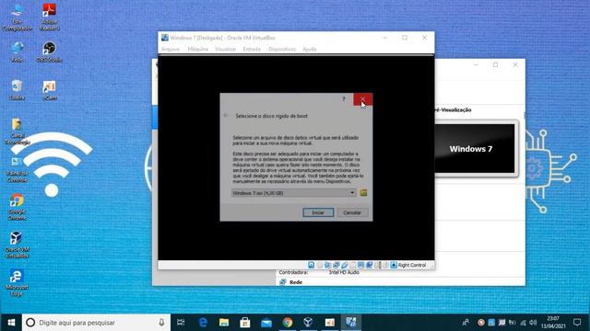Image resolution: width=590 pixels, height=331 pixels.
Task: Click the network status icon in VM bar
Action: [336, 265]
